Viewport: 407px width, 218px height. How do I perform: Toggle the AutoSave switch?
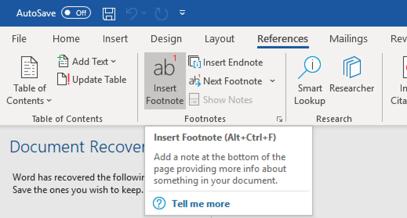tap(76, 13)
